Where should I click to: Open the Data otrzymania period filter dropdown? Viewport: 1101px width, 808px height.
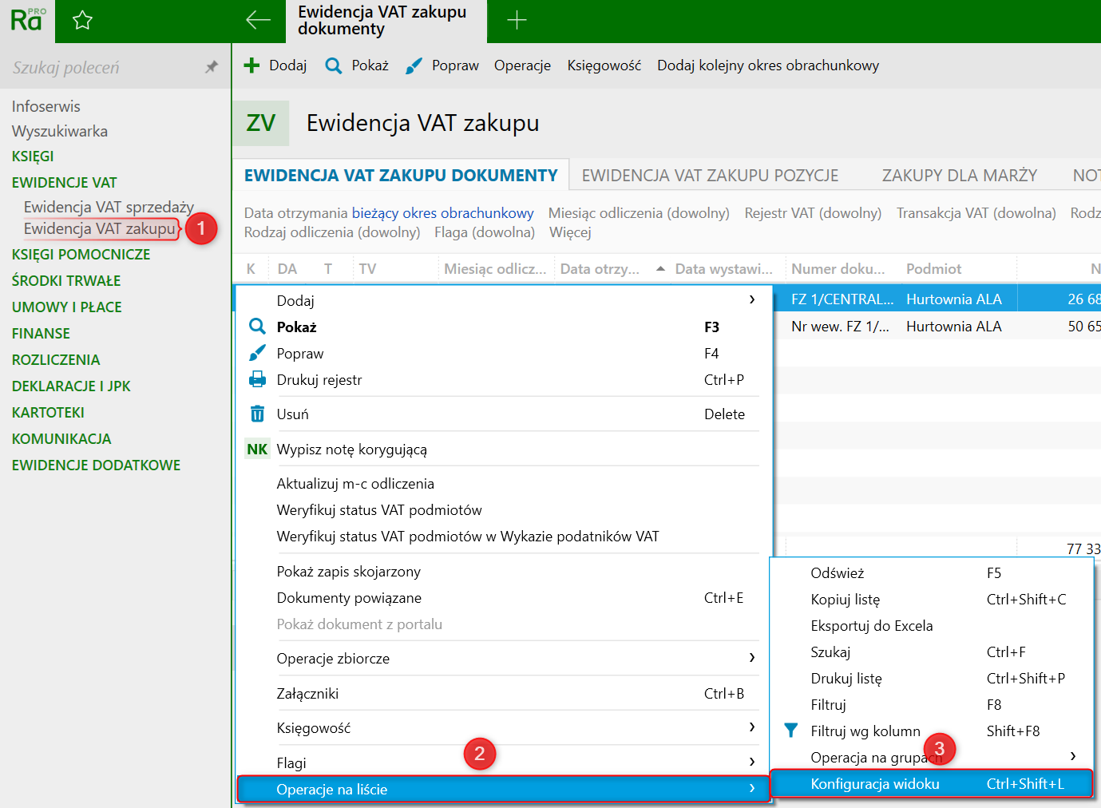[x=442, y=213]
